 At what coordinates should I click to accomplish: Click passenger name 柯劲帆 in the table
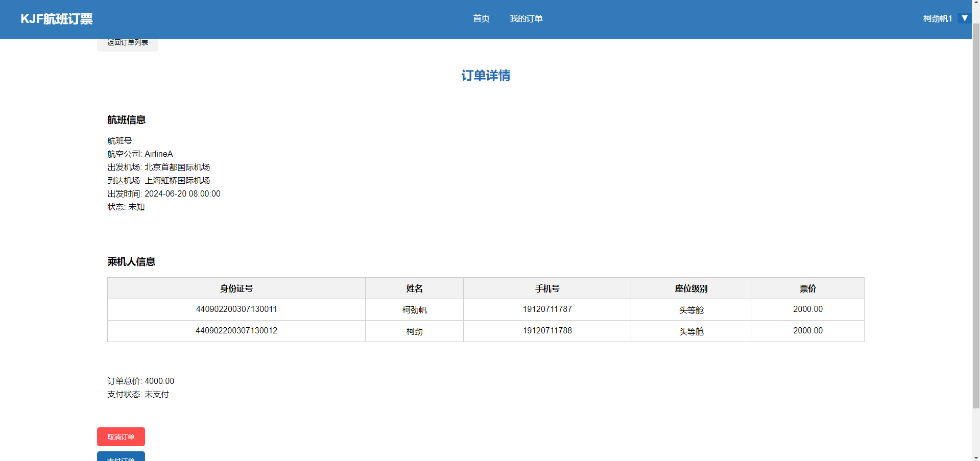(414, 310)
